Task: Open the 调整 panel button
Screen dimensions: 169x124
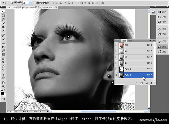Action: (x=162, y=29)
